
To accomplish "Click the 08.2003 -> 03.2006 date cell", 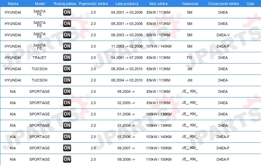I will point(127,35).
